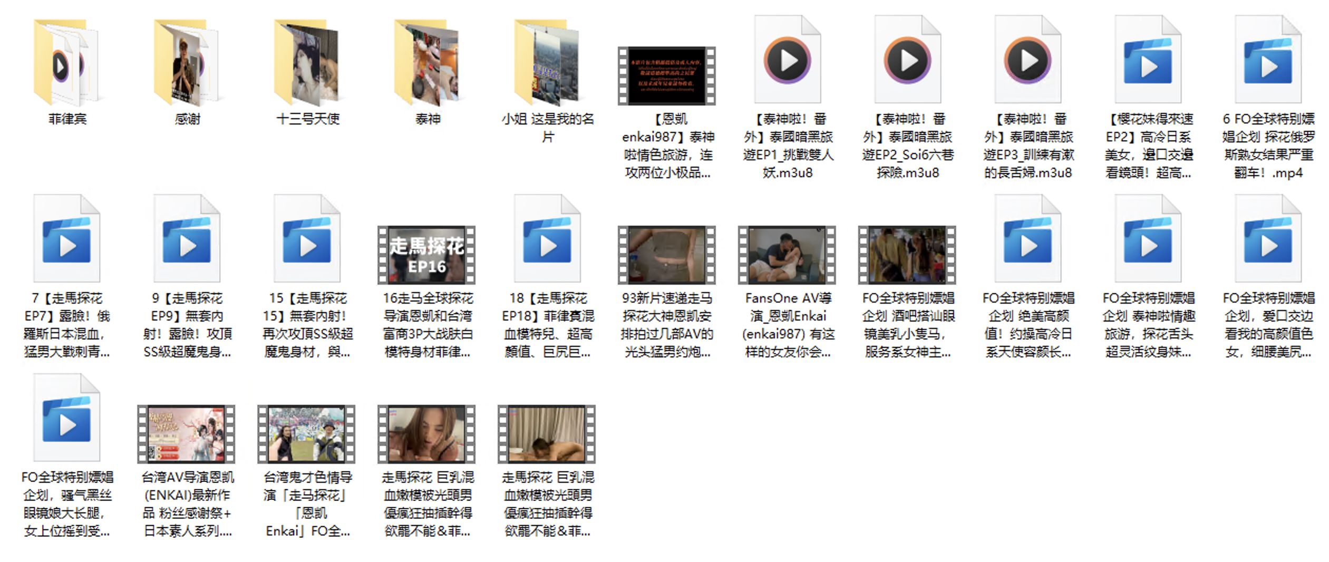Click the FansOne video thumbnail
The width and height of the screenshot is (1329, 562).
(x=787, y=255)
